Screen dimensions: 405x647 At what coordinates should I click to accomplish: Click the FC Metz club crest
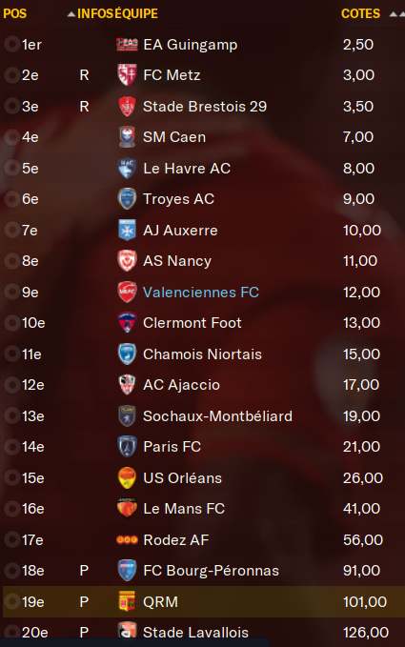(127, 74)
